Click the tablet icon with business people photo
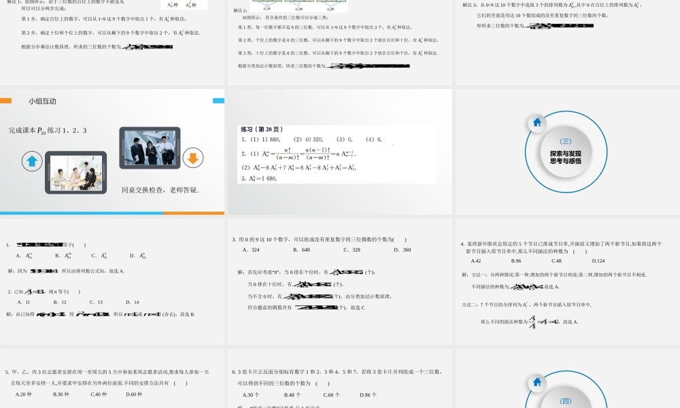 click(151, 148)
